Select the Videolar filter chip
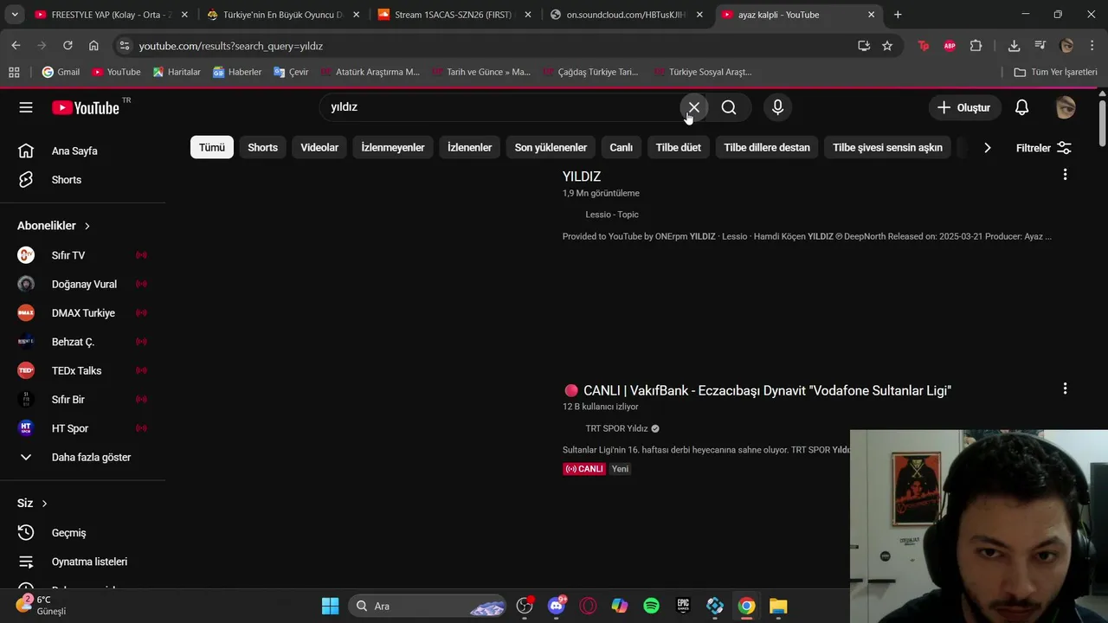Viewport: 1108px width, 623px height. 319,147
